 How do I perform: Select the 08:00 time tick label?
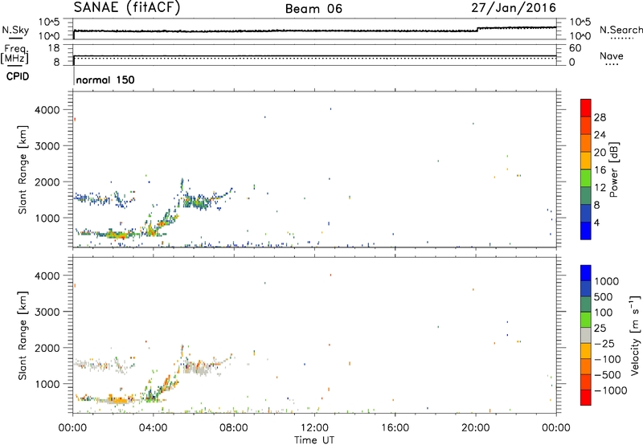click(x=234, y=428)
